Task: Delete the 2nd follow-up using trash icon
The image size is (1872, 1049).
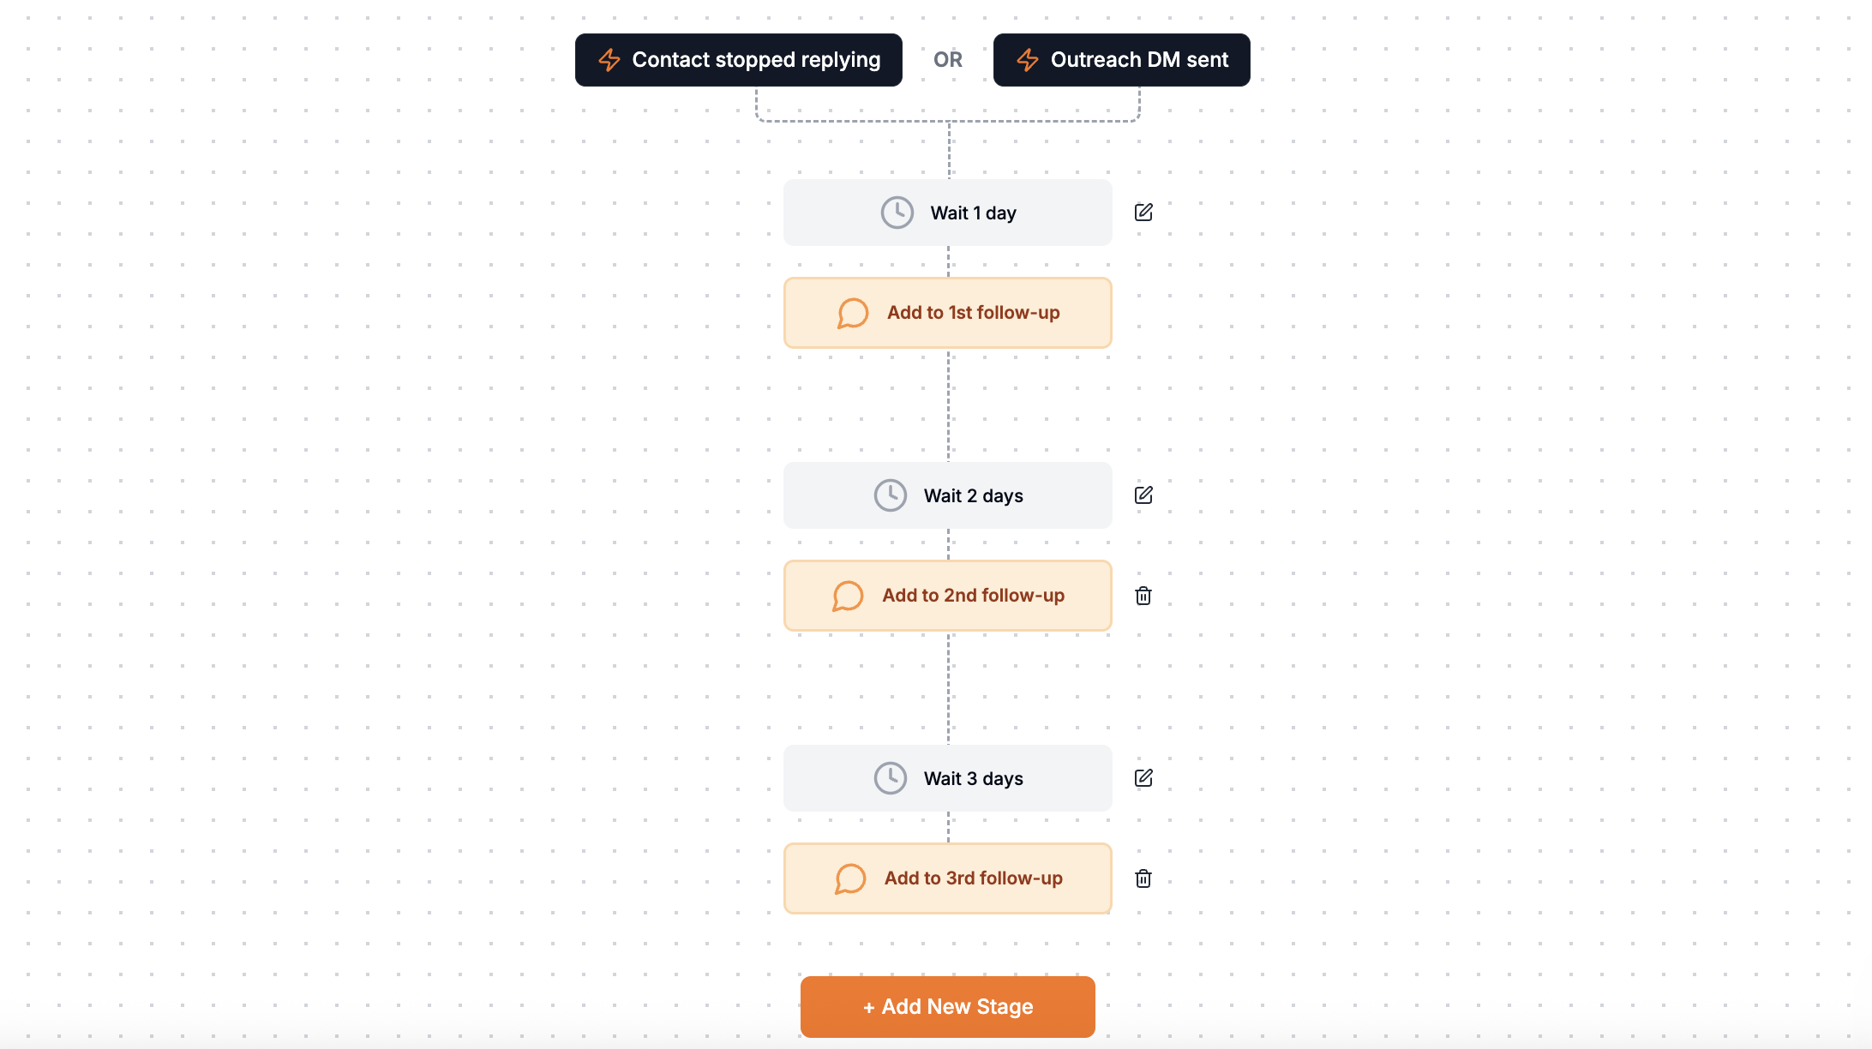Action: pyautogui.click(x=1143, y=595)
